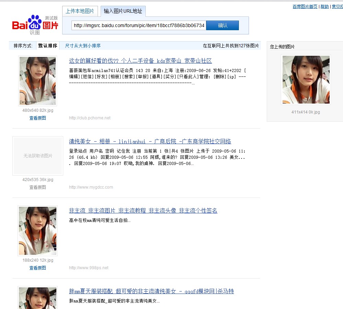343x309 pixels.
Task: Click 查看原图 under 420x535 image
Action: coord(37,187)
